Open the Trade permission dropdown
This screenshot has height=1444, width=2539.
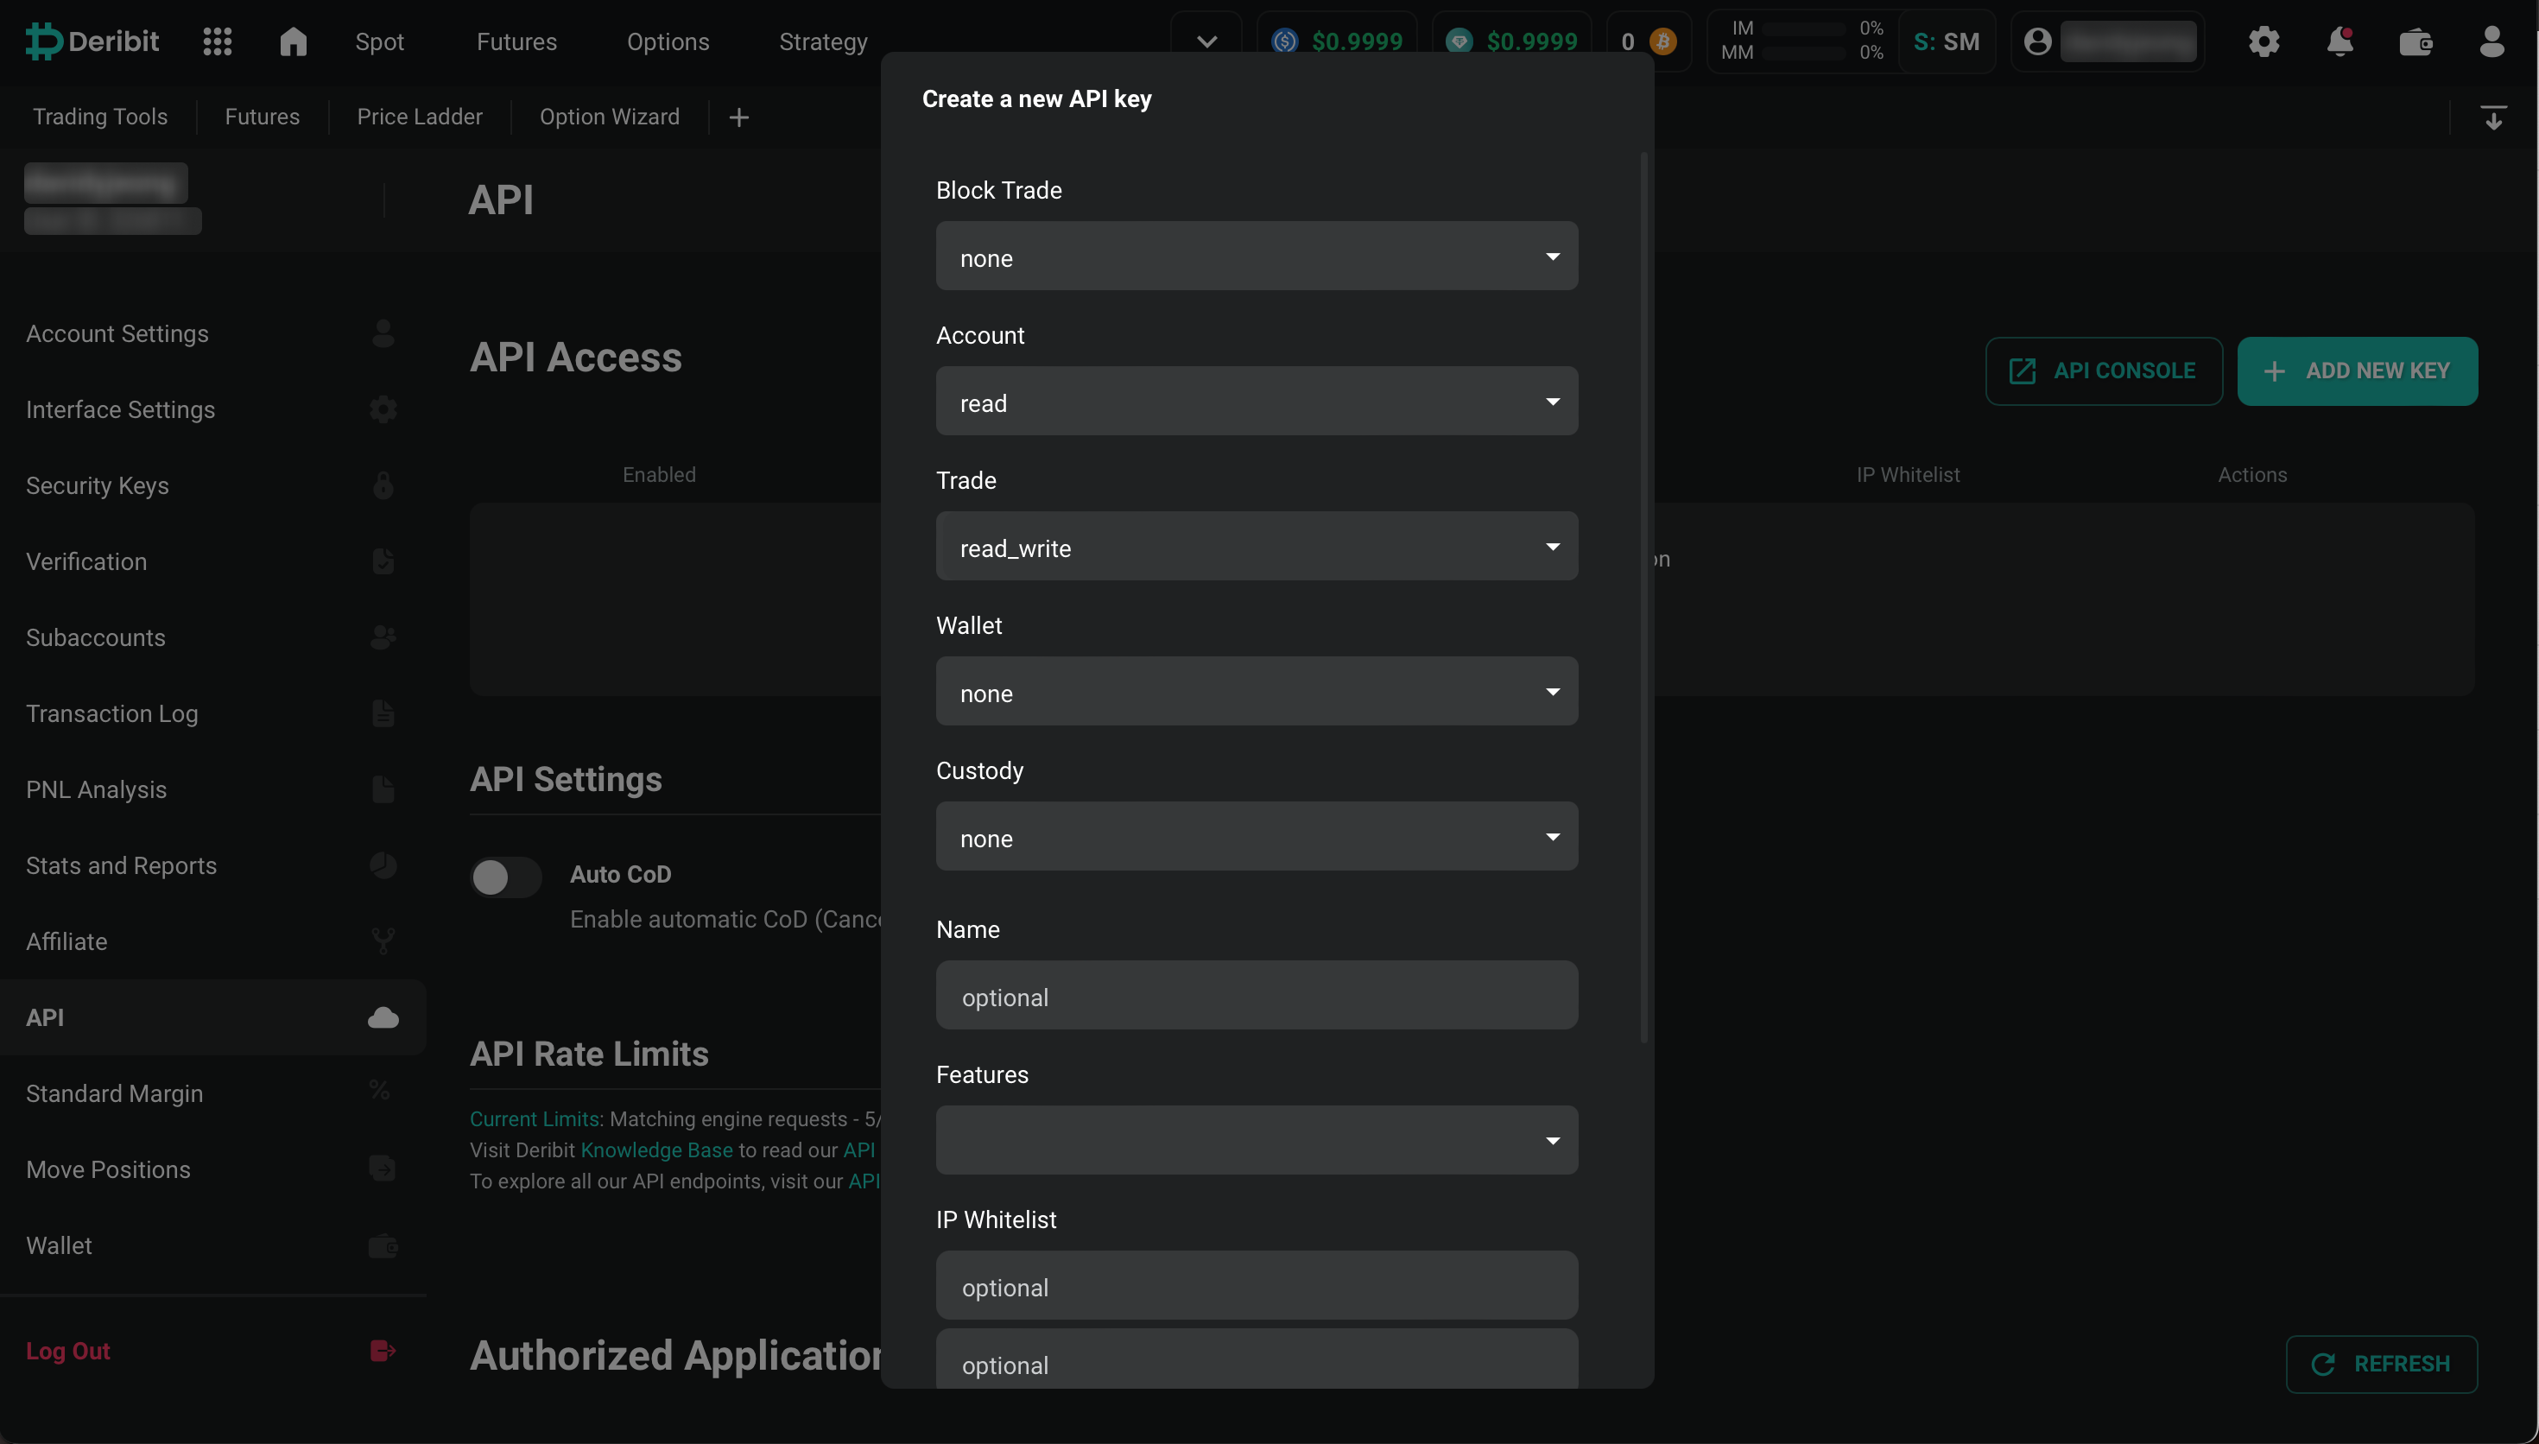pos(1257,548)
